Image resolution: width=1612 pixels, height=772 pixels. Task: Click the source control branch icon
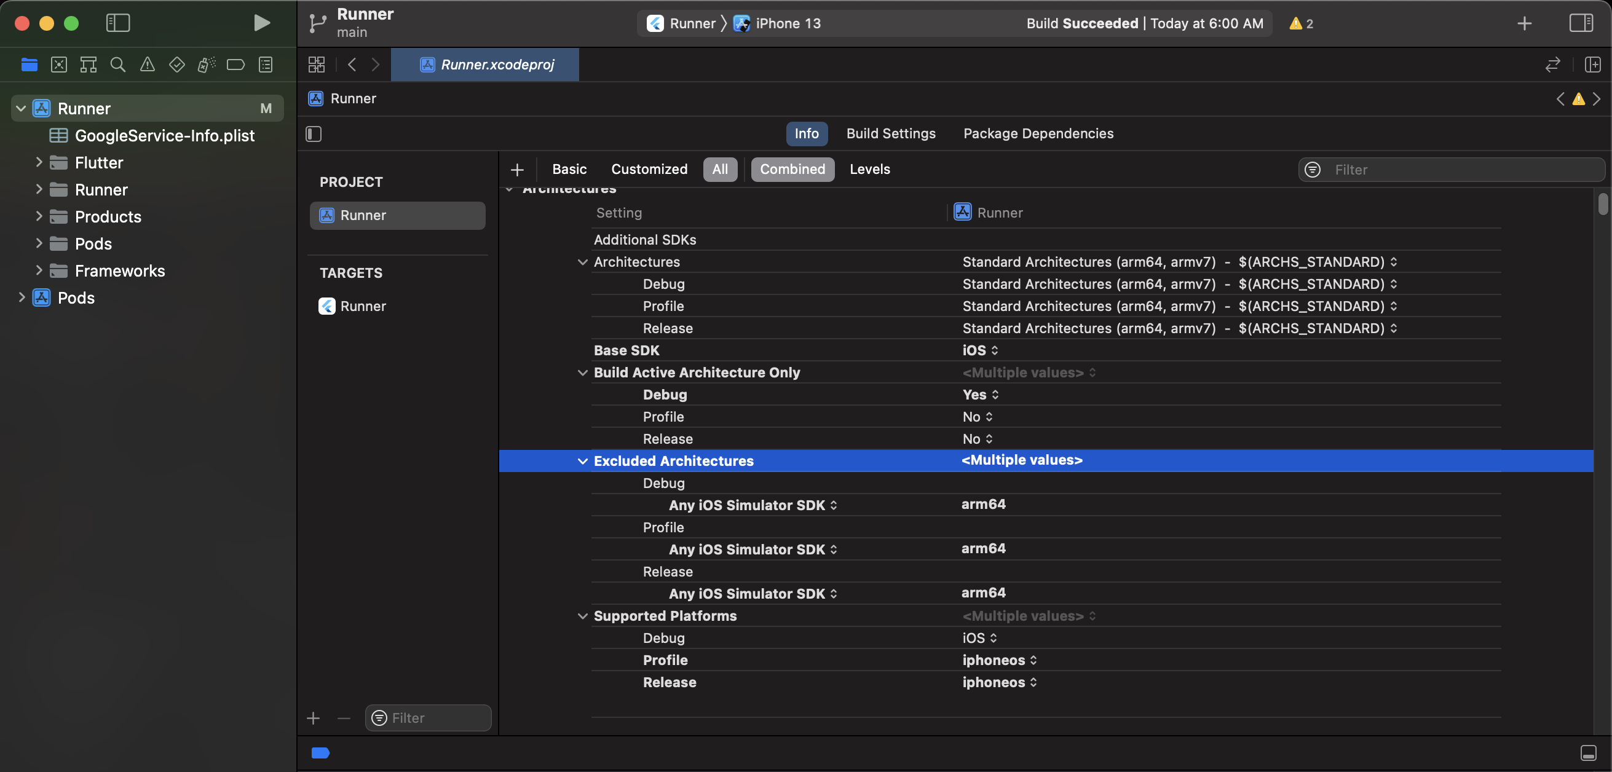tap(317, 23)
